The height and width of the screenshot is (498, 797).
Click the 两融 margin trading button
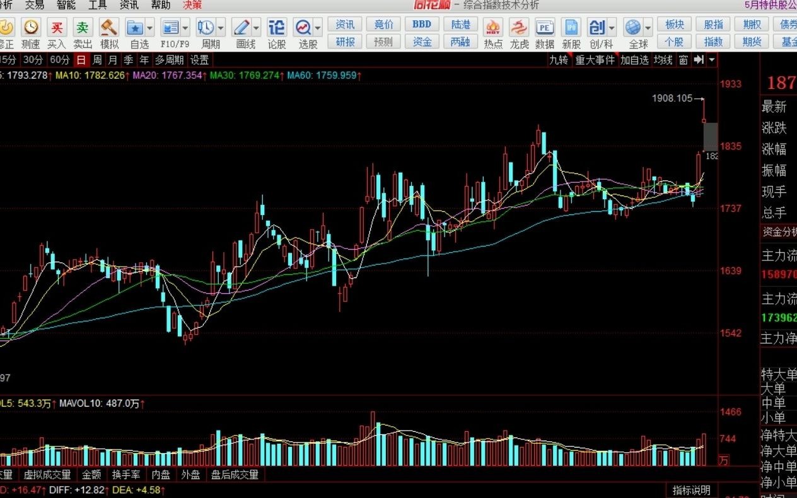[x=461, y=42]
